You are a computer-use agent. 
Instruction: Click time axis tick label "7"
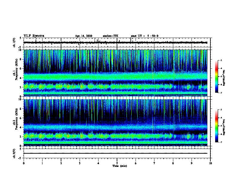[x=154, y=163]
